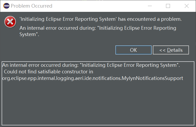Click the red error X icon
The width and height of the screenshot is (196, 127).
point(10,22)
